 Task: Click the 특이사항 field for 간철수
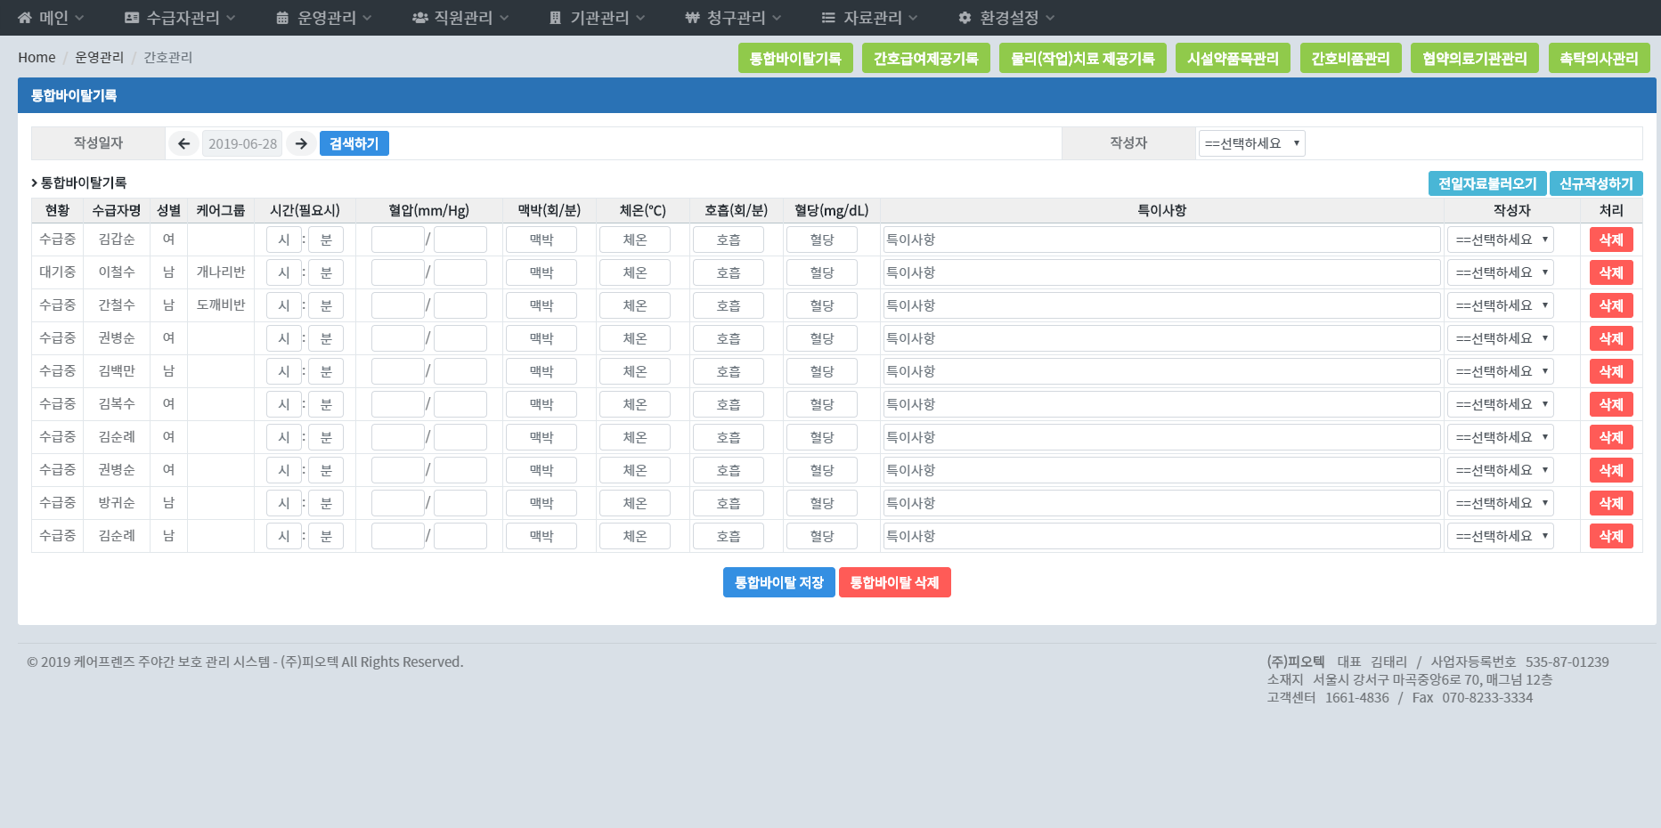1160,305
